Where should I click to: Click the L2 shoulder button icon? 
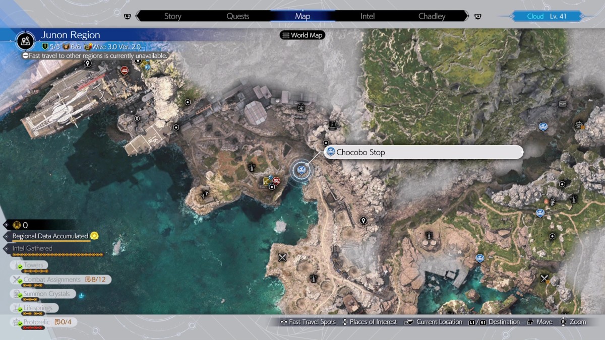[x=127, y=17]
